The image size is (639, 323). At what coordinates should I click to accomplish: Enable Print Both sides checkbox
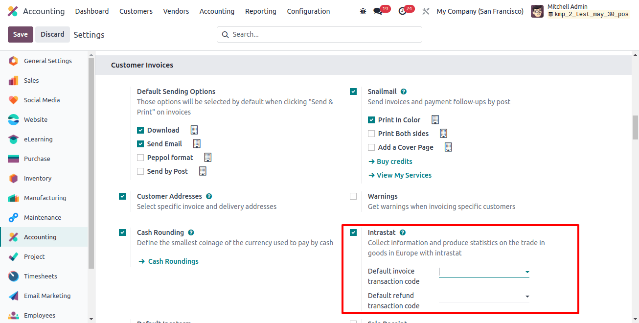(371, 134)
